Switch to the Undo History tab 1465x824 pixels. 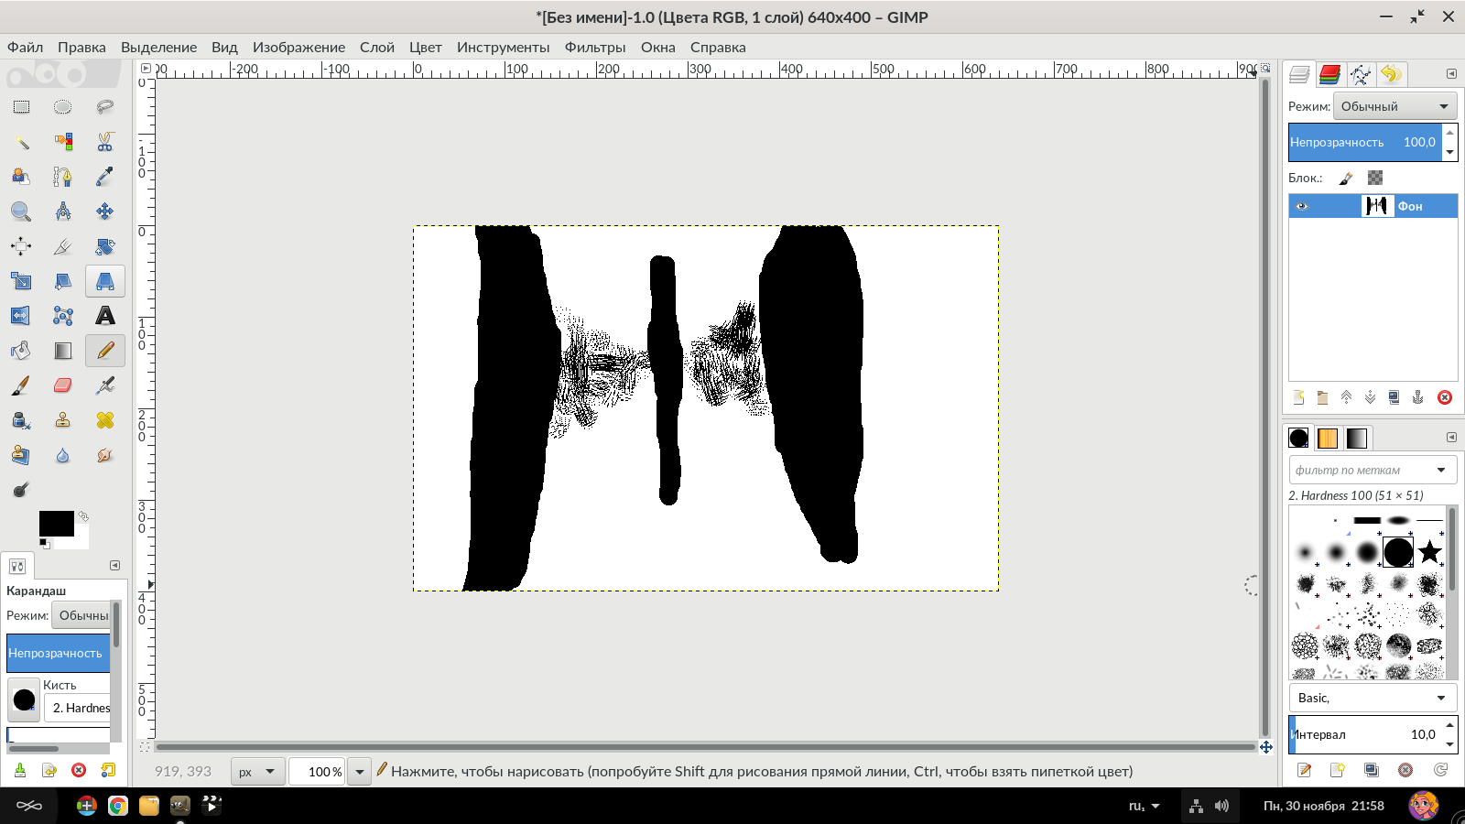click(1391, 74)
